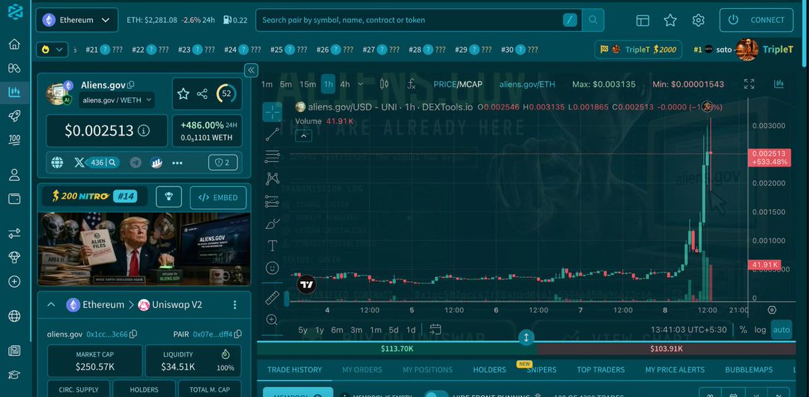809x397 pixels.
Task: Collapse the left info panel
Action: [x=251, y=70]
